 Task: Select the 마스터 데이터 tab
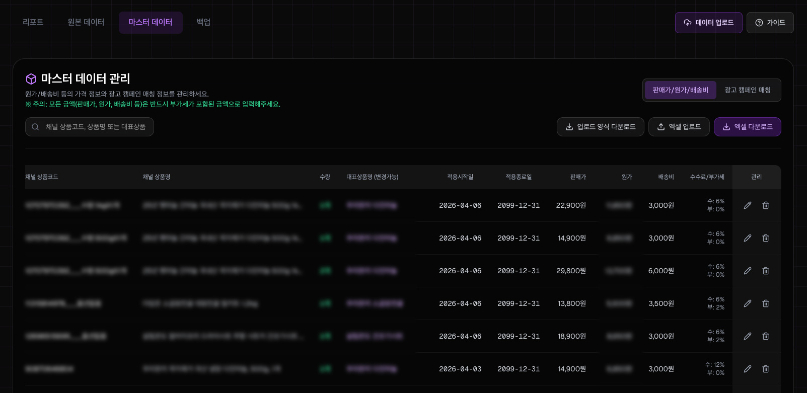coord(151,22)
